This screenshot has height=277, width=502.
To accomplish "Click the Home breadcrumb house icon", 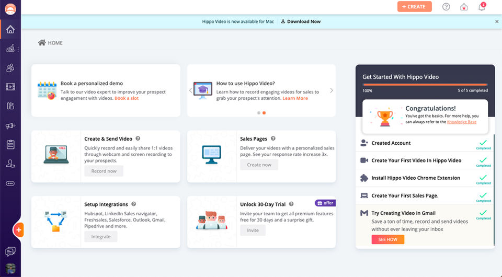I will coord(42,42).
